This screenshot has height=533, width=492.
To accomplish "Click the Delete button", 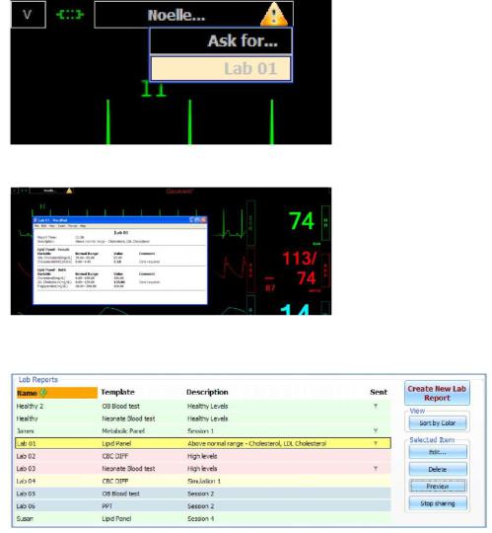I will [438, 470].
